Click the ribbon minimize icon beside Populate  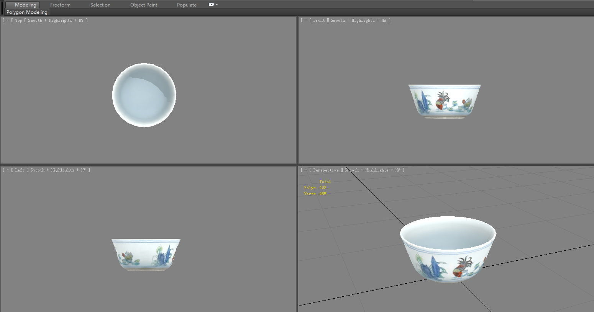pos(210,5)
